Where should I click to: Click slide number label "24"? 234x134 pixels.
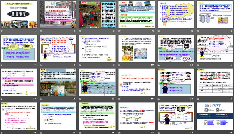coord(231,132)
